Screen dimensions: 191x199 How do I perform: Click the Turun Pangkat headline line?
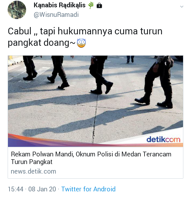32,162
